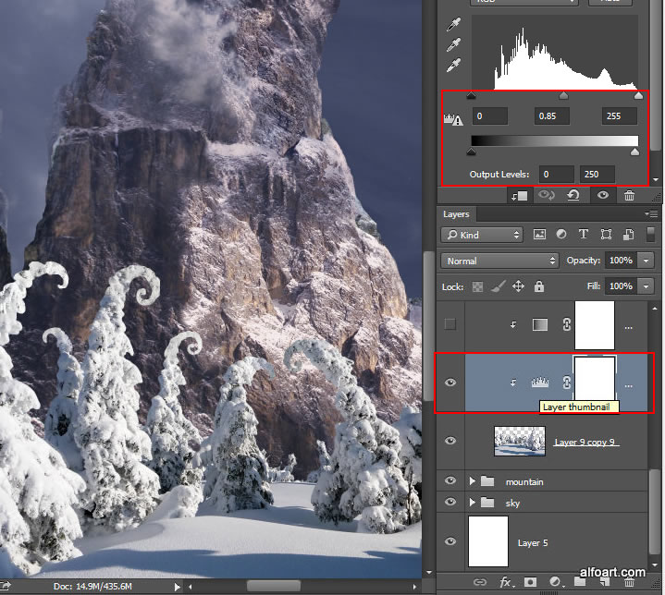
Task: Select the white point eyedropper
Action: [454, 66]
